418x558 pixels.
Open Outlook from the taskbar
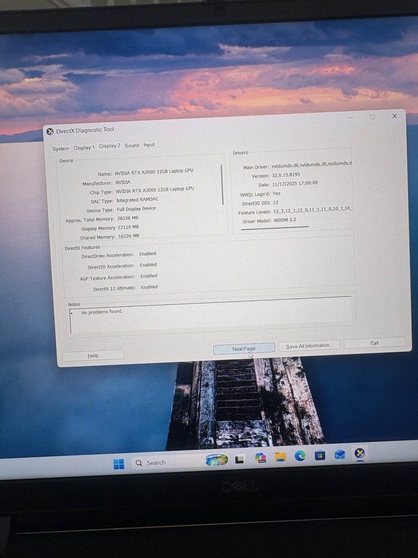point(340,454)
